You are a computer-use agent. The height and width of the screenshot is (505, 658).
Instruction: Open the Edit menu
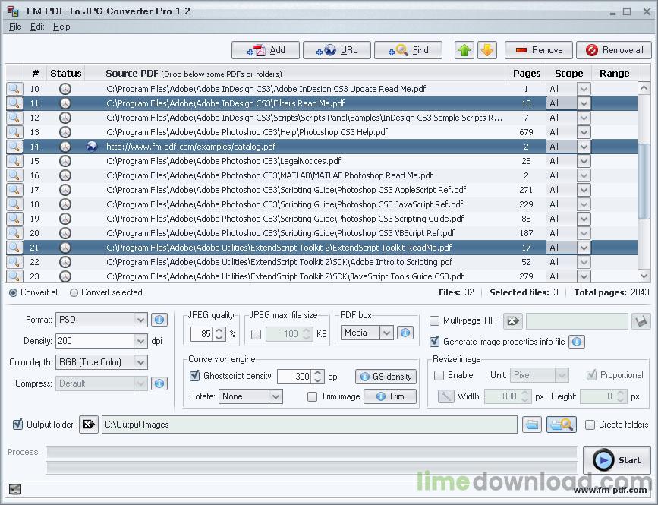click(x=36, y=27)
